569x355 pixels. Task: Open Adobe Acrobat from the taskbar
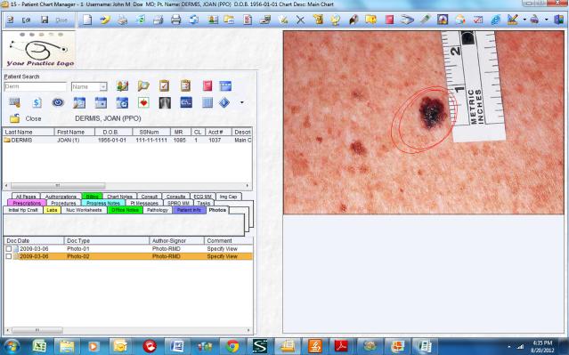point(341,346)
